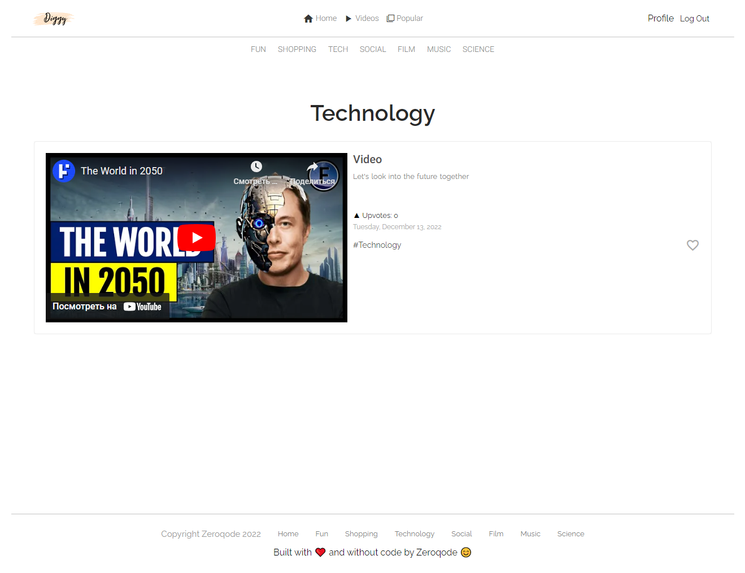Upvote the video via triangle icon

click(x=356, y=216)
